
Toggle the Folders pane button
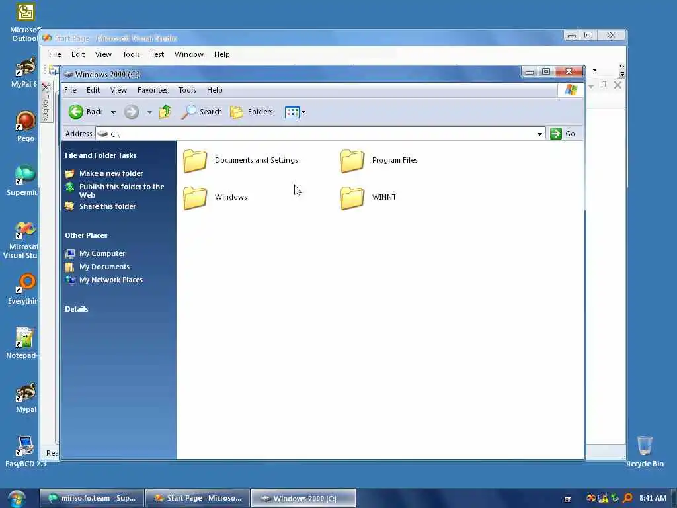(x=252, y=112)
